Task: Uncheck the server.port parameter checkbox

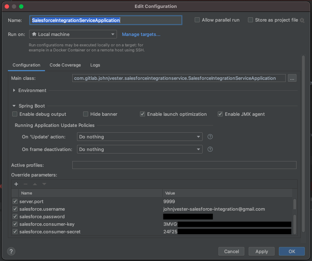Action: click(x=15, y=202)
